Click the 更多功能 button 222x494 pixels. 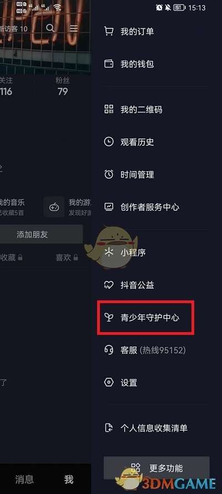point(157,468)
